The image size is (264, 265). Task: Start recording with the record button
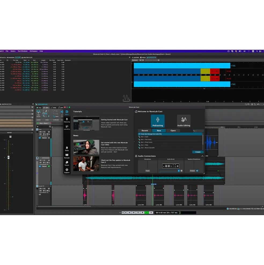(x=151, y=213)
